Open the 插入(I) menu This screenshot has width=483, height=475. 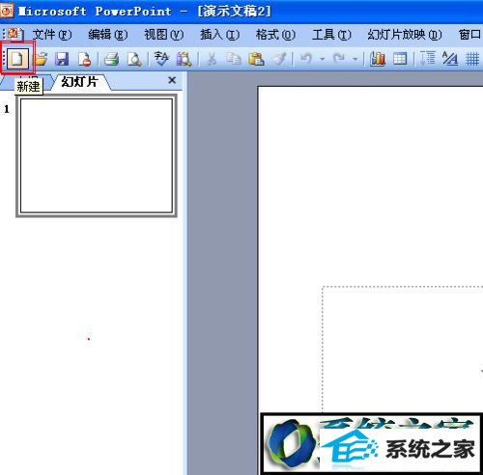tap(220, 35)
